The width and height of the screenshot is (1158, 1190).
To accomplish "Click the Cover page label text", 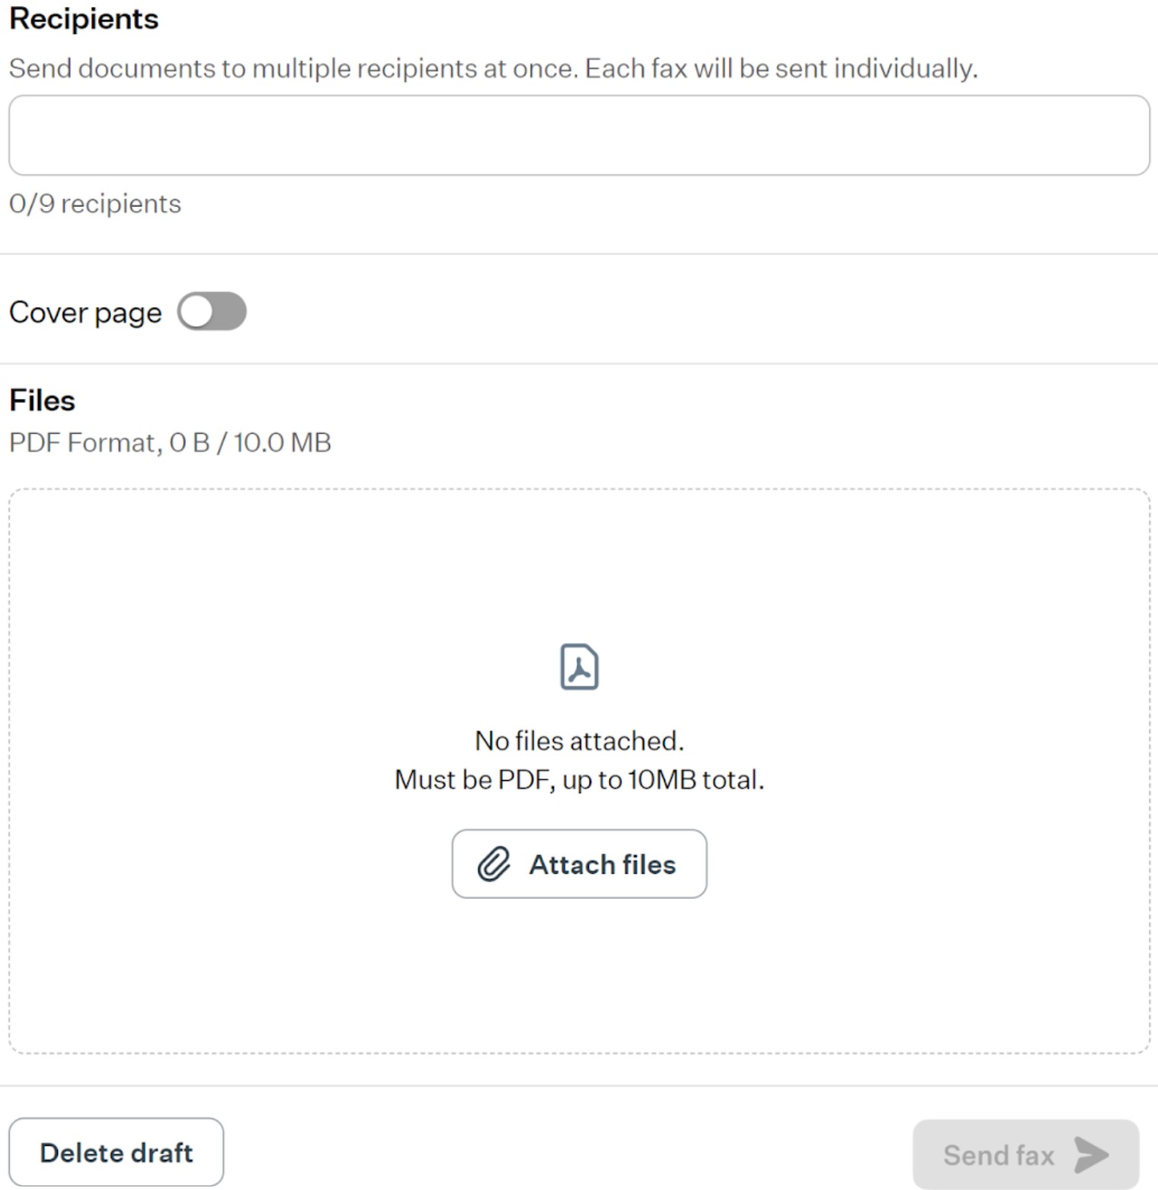I will [x=85, y=312].
